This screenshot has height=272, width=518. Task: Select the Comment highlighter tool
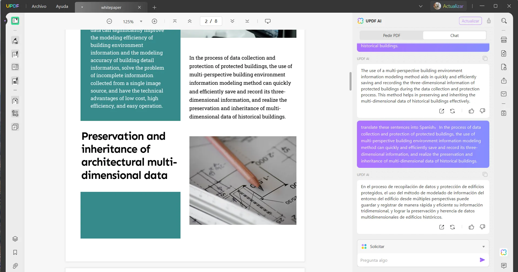(15, 41)
